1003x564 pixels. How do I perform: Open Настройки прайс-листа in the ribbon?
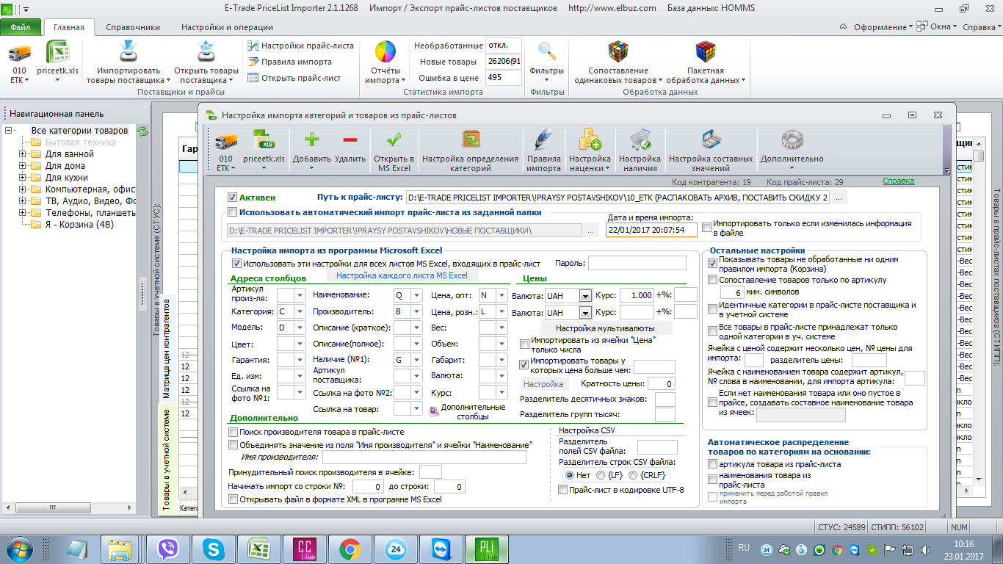301,46
